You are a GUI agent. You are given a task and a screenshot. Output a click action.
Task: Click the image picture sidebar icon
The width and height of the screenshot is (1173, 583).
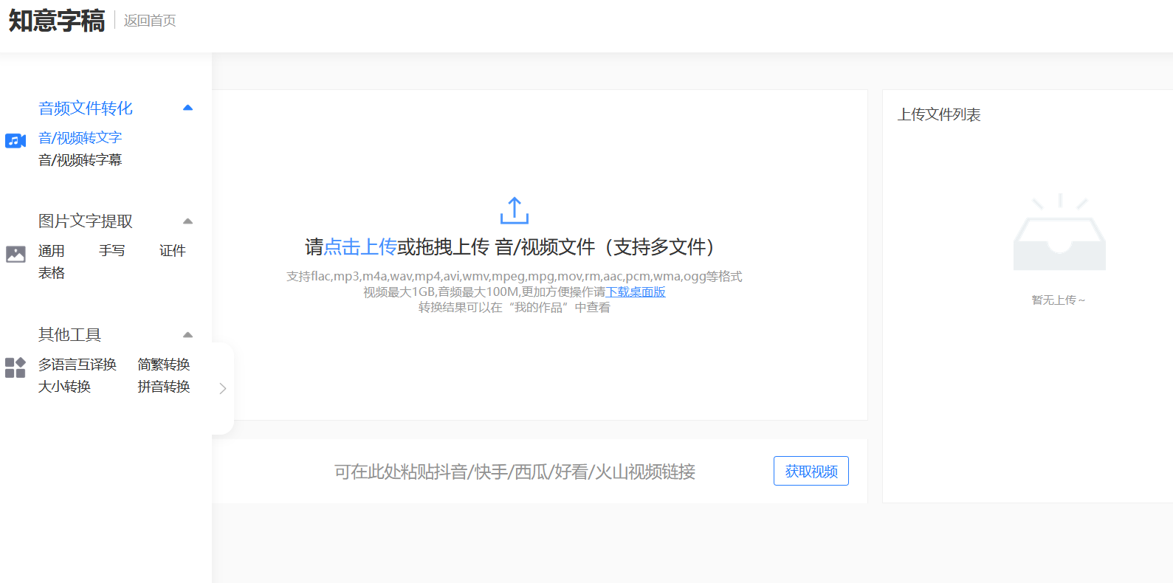pyautogui.click(x=16, y=255)
